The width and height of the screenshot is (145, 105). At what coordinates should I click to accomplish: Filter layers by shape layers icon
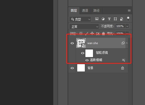115,19
